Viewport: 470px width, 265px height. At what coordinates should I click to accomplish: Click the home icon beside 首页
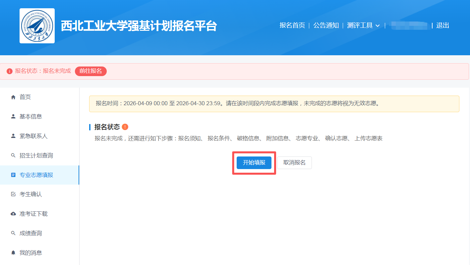pos(13,97)
